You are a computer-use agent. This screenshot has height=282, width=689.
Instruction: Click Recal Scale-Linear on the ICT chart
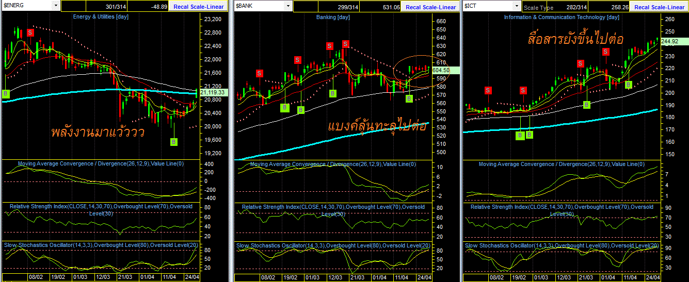click(x=660, y=7)
